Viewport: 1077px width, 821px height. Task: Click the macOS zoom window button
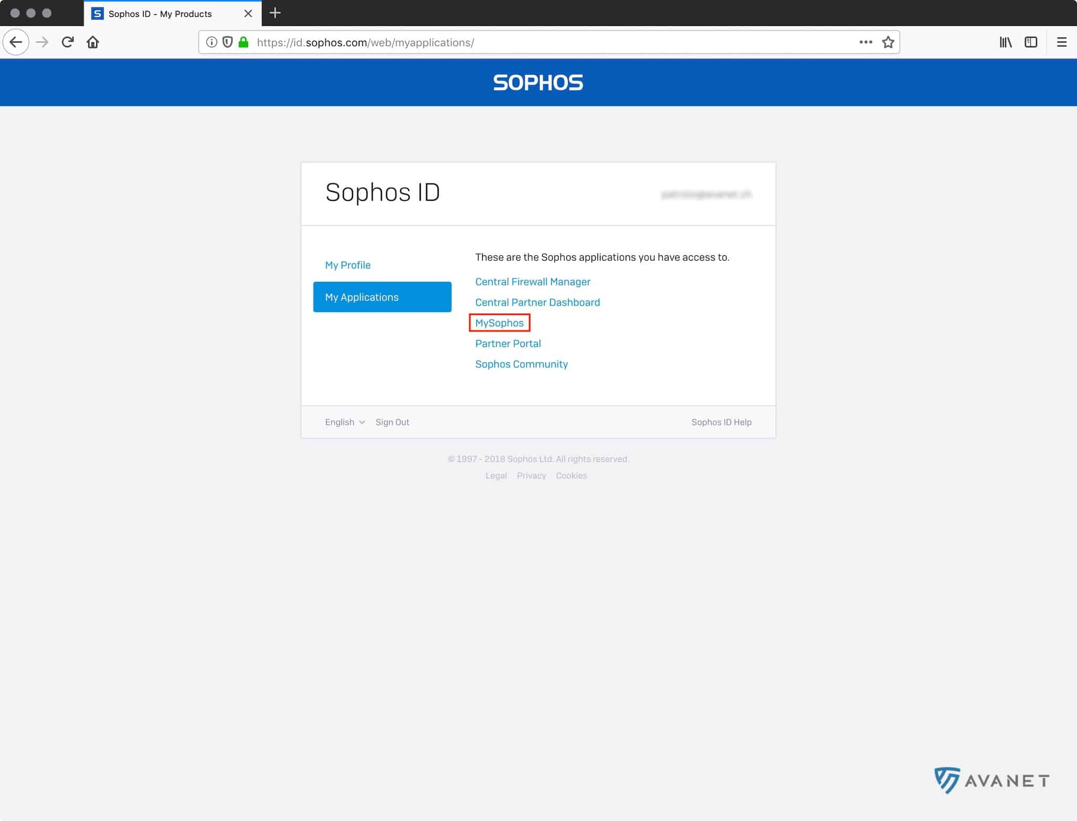click(47, 13)
